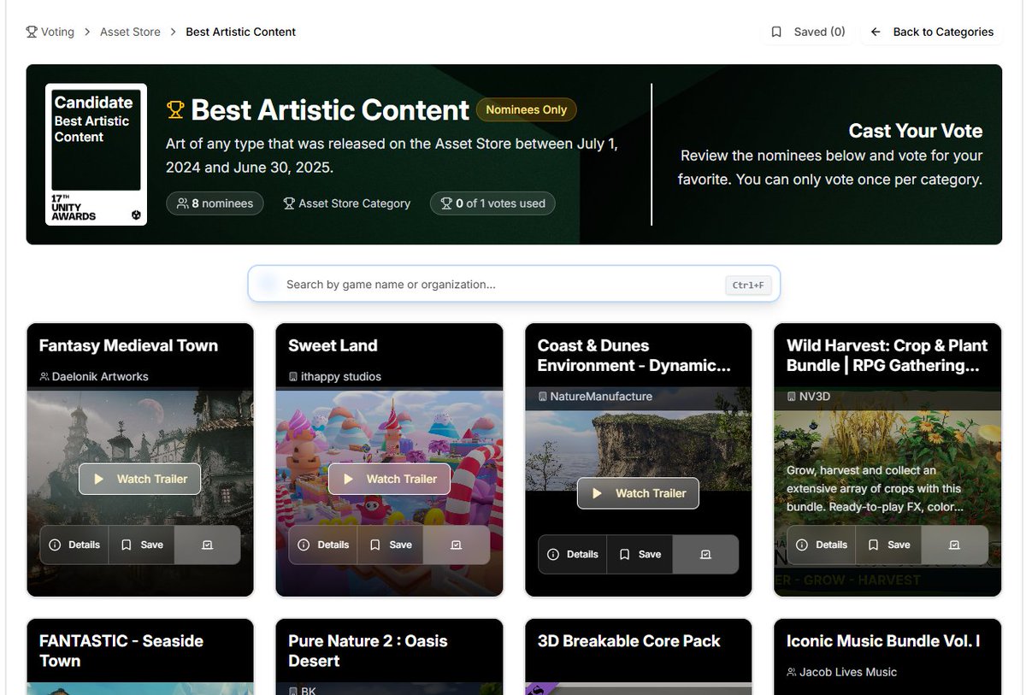Screen dimensions: 1026x695
Task: Navigate to Asset Store via the breadcrumb
Action: click(130, 32)
